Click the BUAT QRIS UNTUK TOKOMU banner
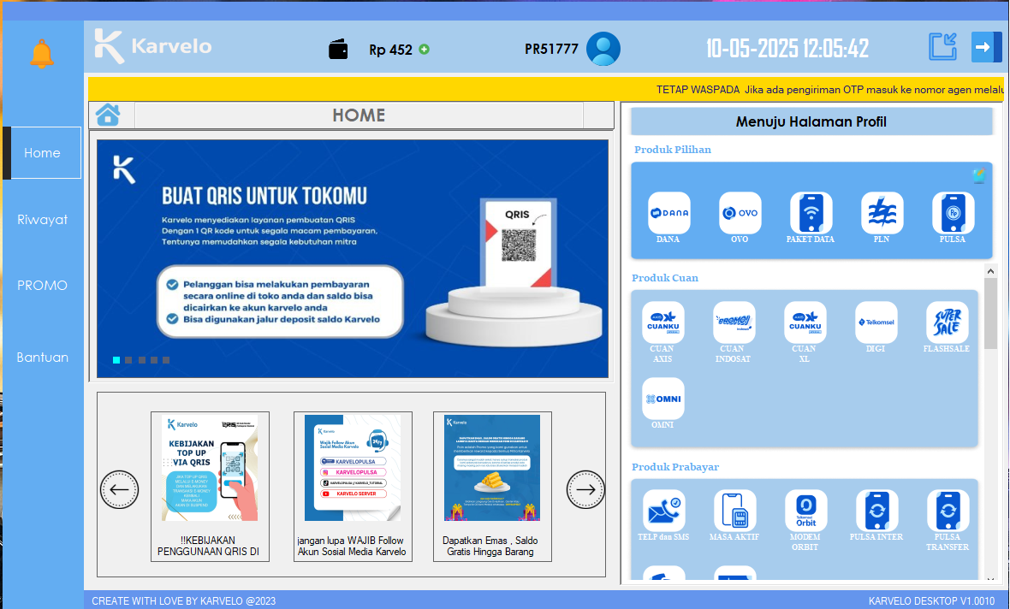The width and height of the screenshot is (1010, 609). pyautogui.click(x=353, y=259)
